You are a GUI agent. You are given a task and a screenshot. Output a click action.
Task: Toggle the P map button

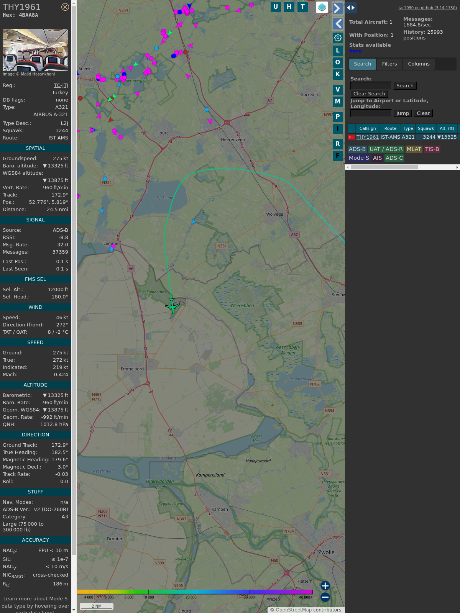click(338, 116)
